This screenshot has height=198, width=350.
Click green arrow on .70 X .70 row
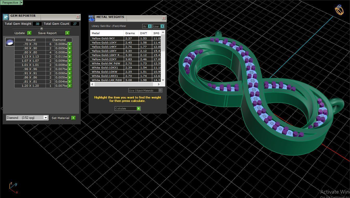[x=70, y=44]
